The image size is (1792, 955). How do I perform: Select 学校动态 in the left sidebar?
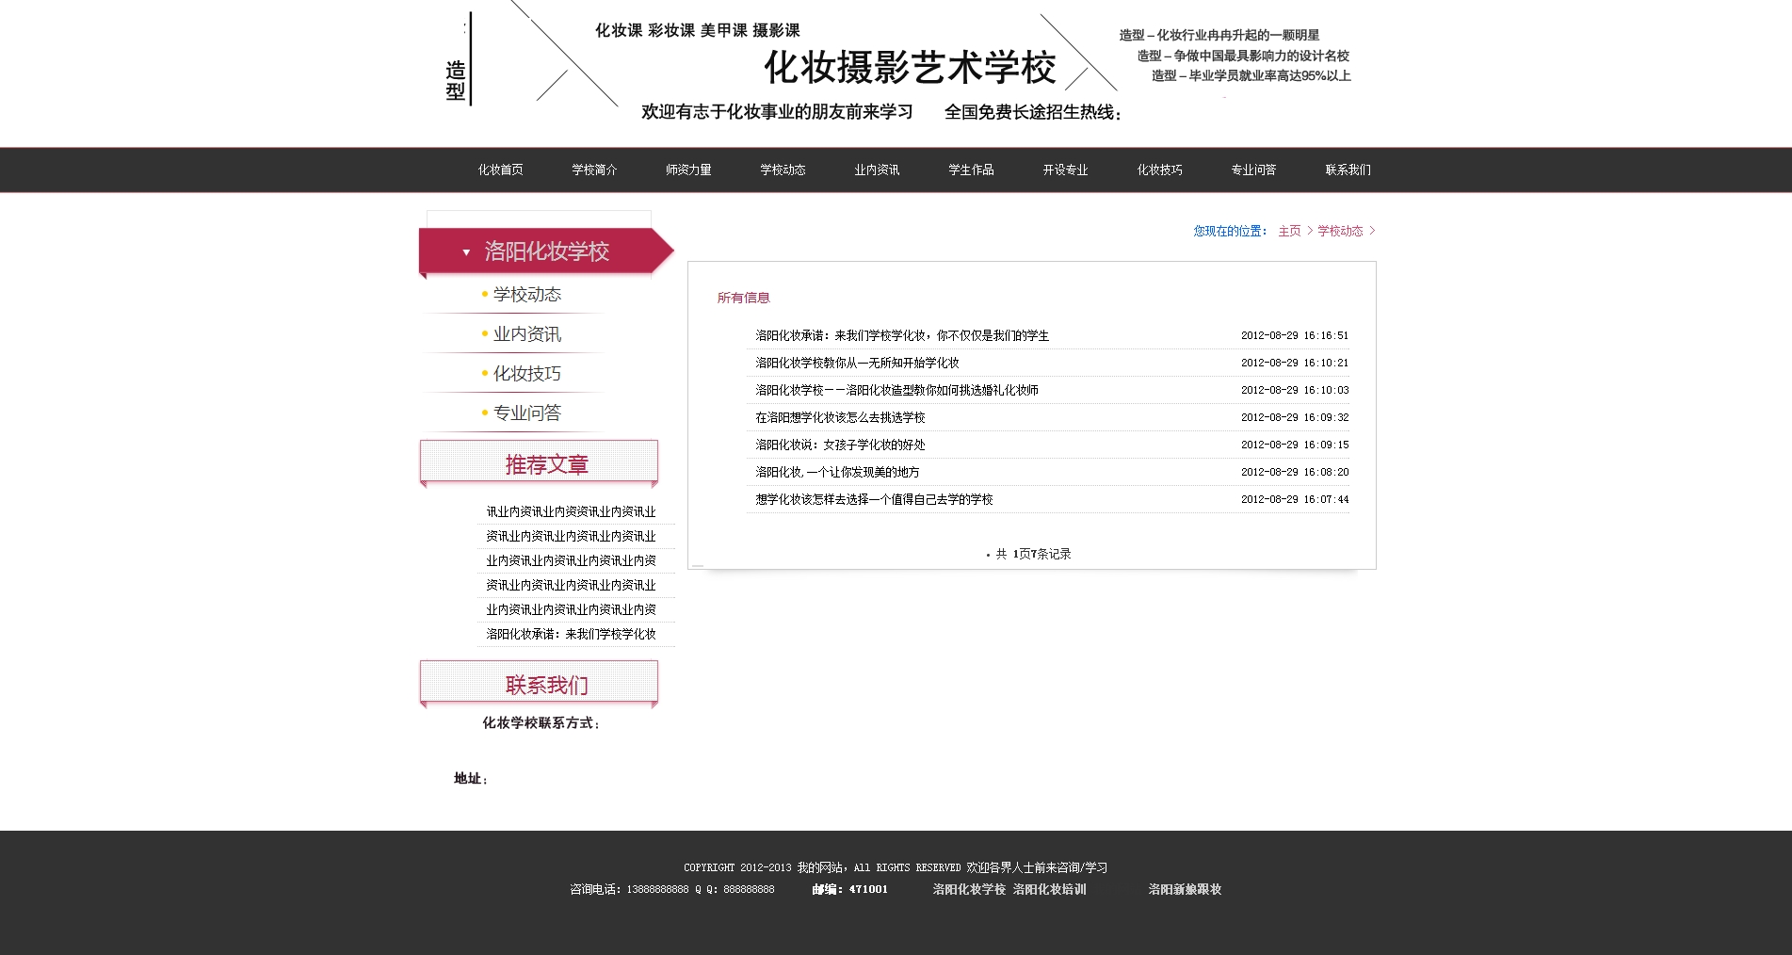(526, 295)
